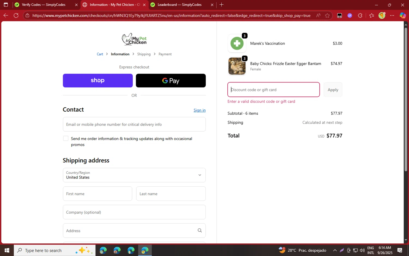Focus the First name field

[x=98, y=194]
